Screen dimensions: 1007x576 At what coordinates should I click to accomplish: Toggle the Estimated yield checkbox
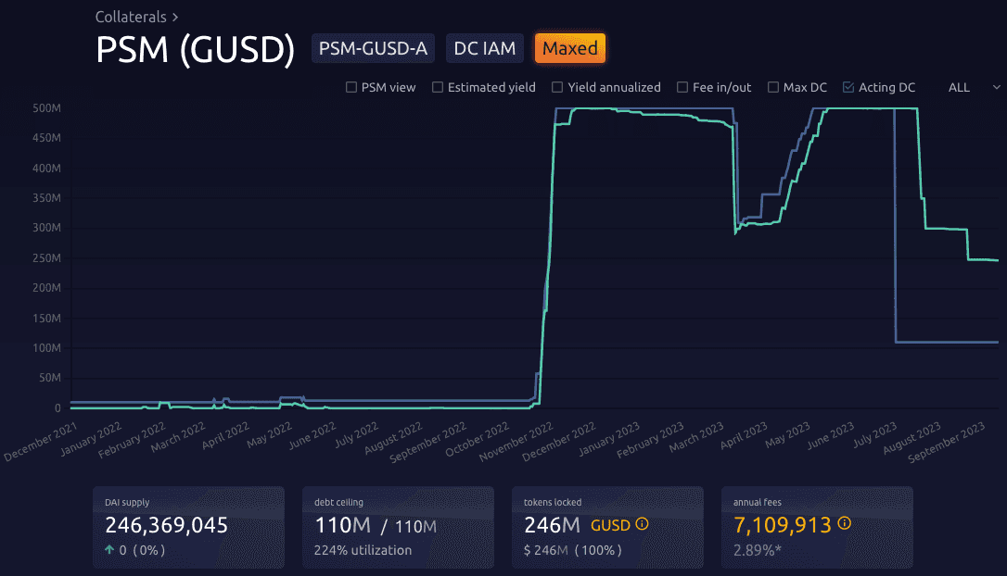point(437,87)
